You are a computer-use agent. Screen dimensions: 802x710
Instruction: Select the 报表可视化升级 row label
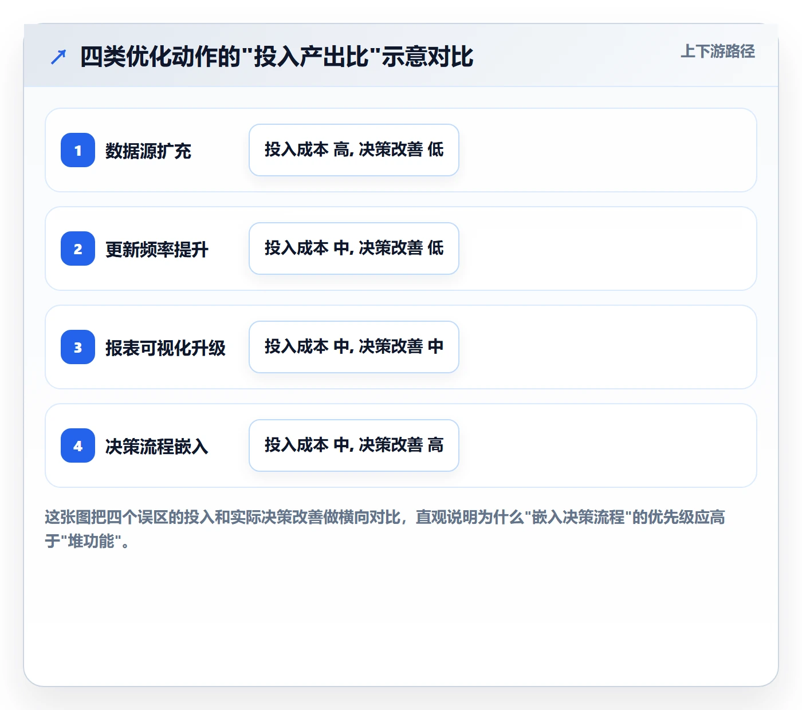click(x=166, y=348)
